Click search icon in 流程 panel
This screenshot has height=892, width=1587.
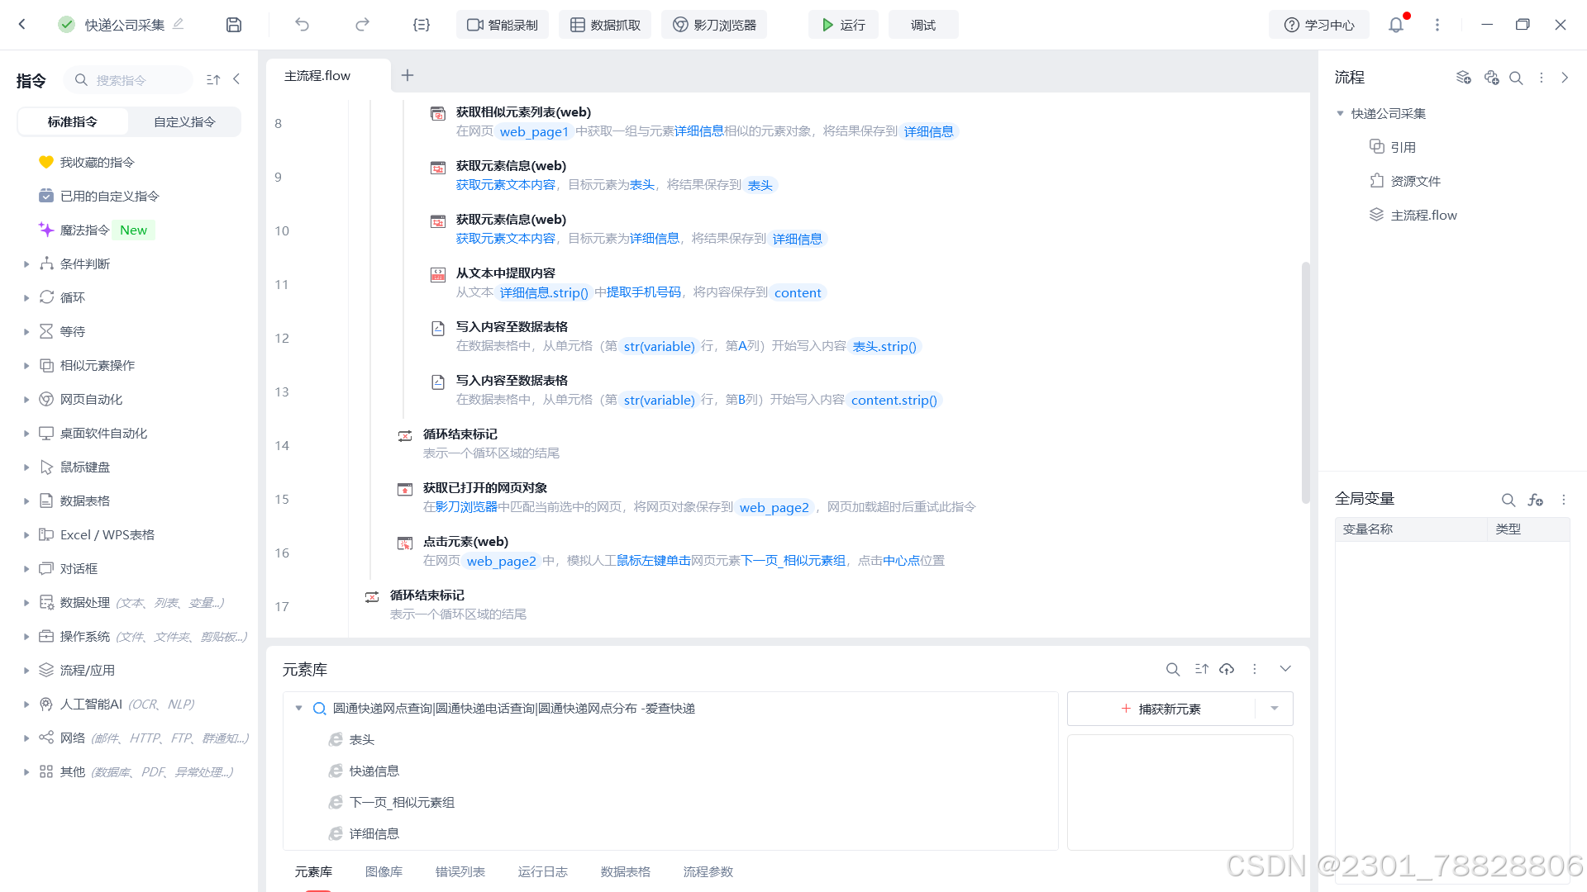point(1516,78)
